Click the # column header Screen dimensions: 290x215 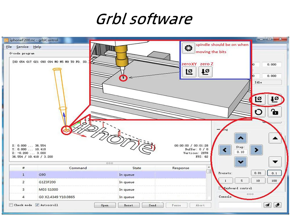(x=23, y=168)
